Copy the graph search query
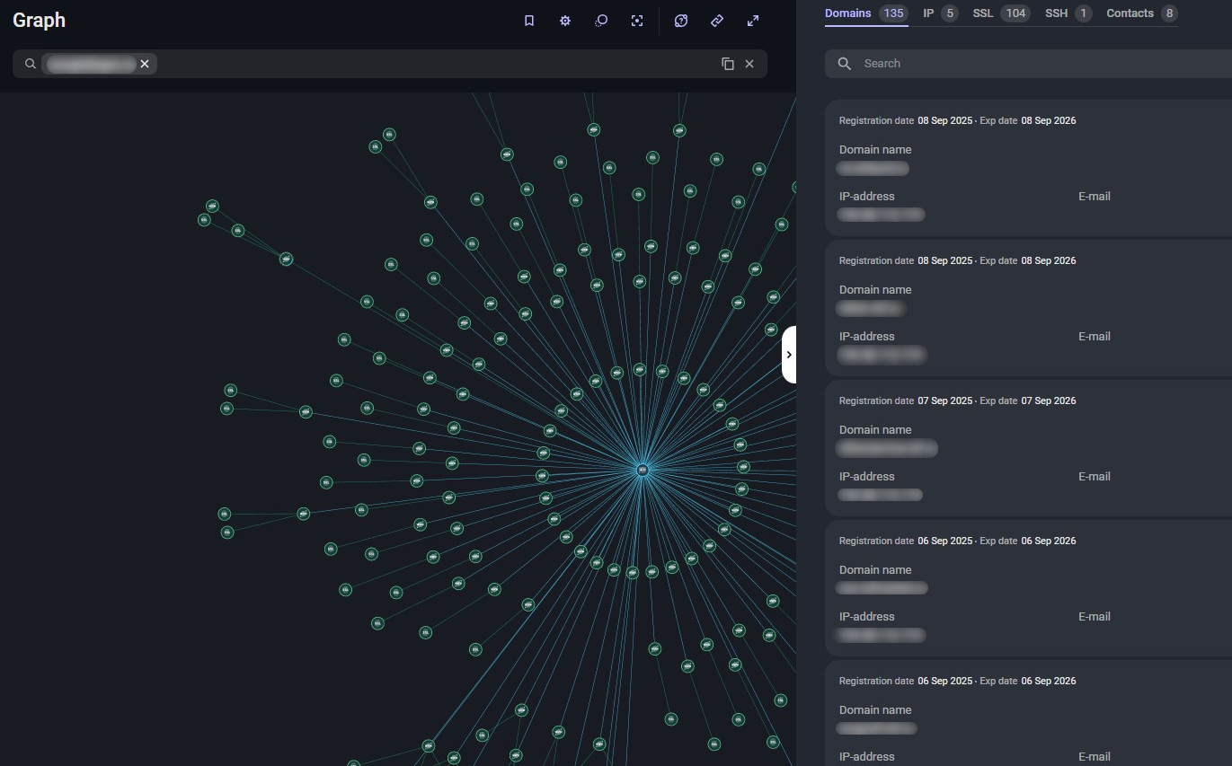The width and height of the screenshot is (1232, 766). (x=728, y=64)
